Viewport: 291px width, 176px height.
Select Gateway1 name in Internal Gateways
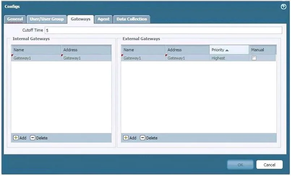point(22,58)
